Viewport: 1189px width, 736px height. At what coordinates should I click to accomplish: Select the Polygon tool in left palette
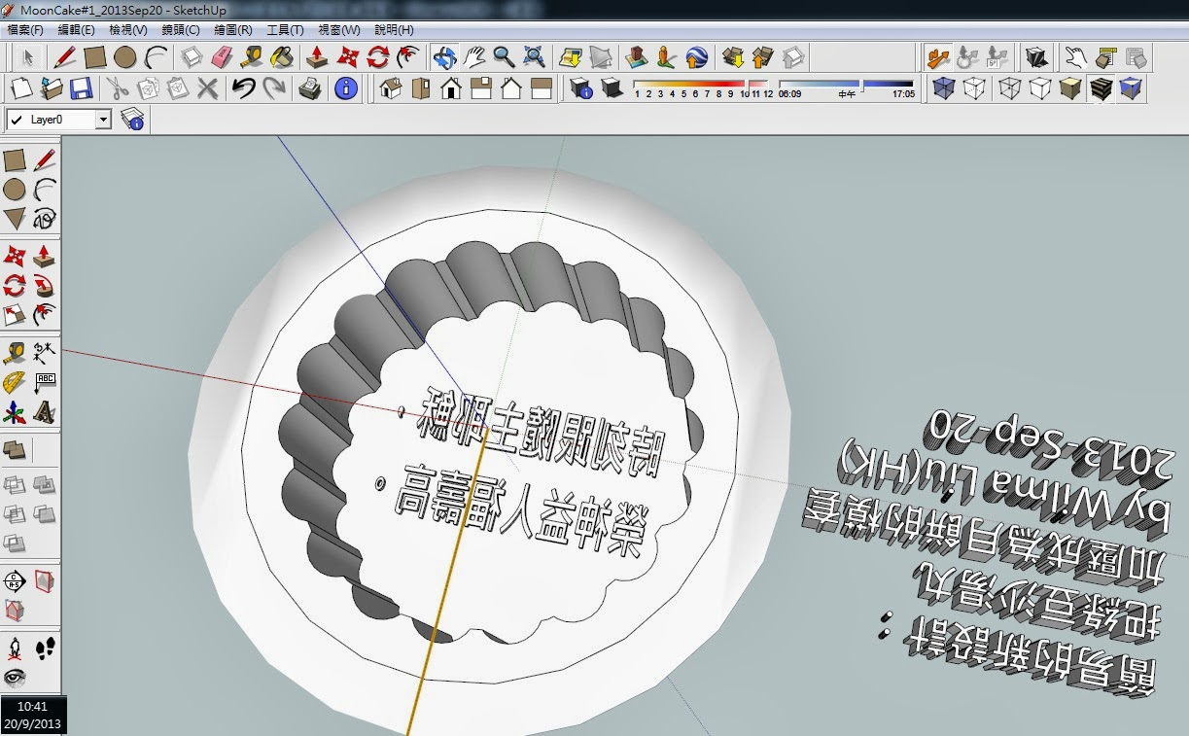(15, 217)
